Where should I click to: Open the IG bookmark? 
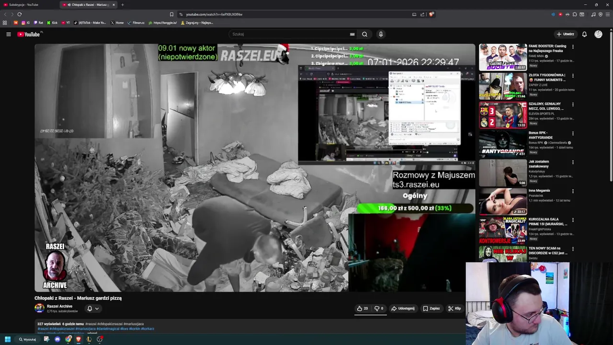(25, 23)
